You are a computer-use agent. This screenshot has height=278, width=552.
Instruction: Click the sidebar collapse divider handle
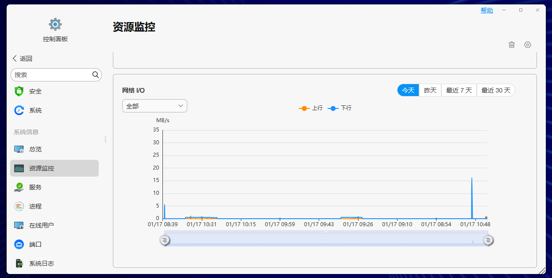coord(105,139)
